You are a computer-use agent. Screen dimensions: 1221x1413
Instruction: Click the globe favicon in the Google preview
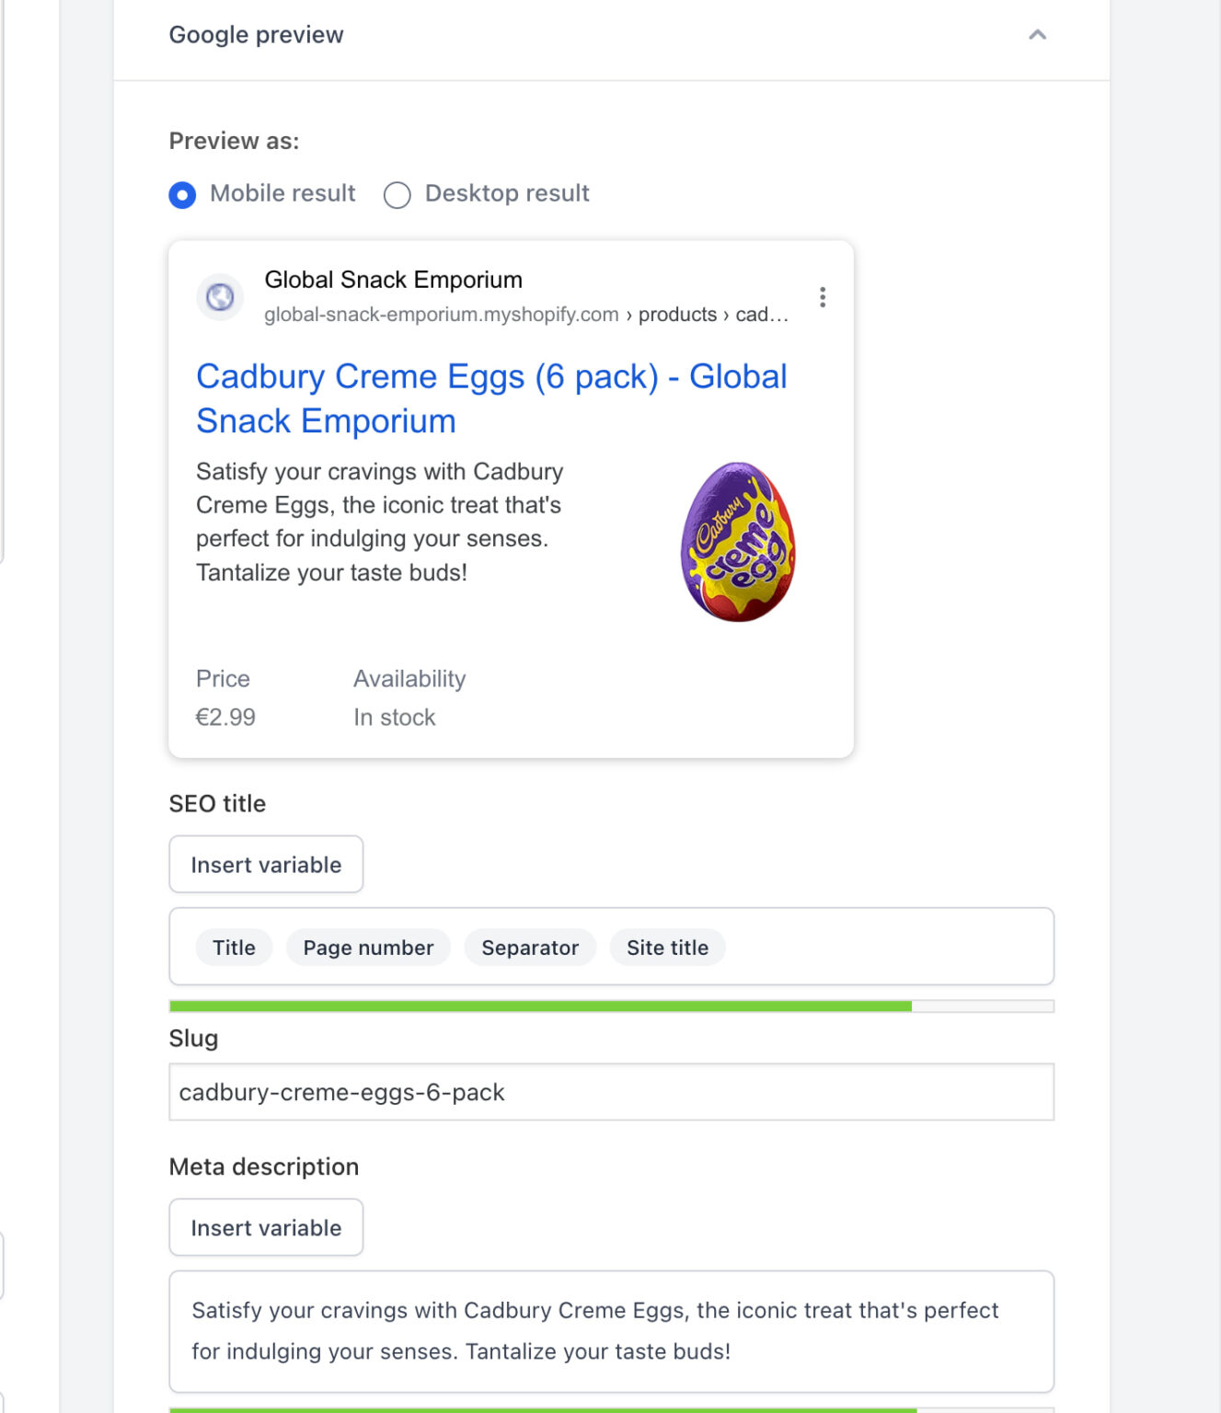click(x=219, y=296)
